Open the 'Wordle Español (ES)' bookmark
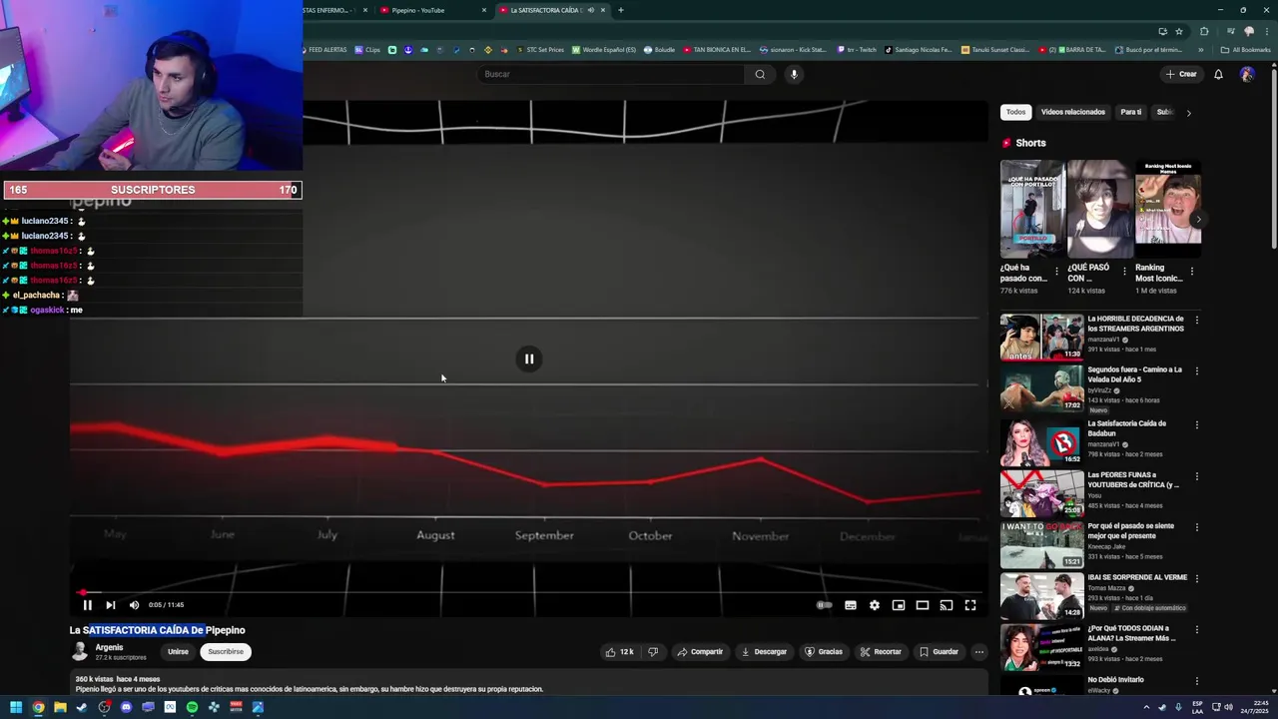The image size is (1278, 719). pyautogui.click(x=604, y=50)
